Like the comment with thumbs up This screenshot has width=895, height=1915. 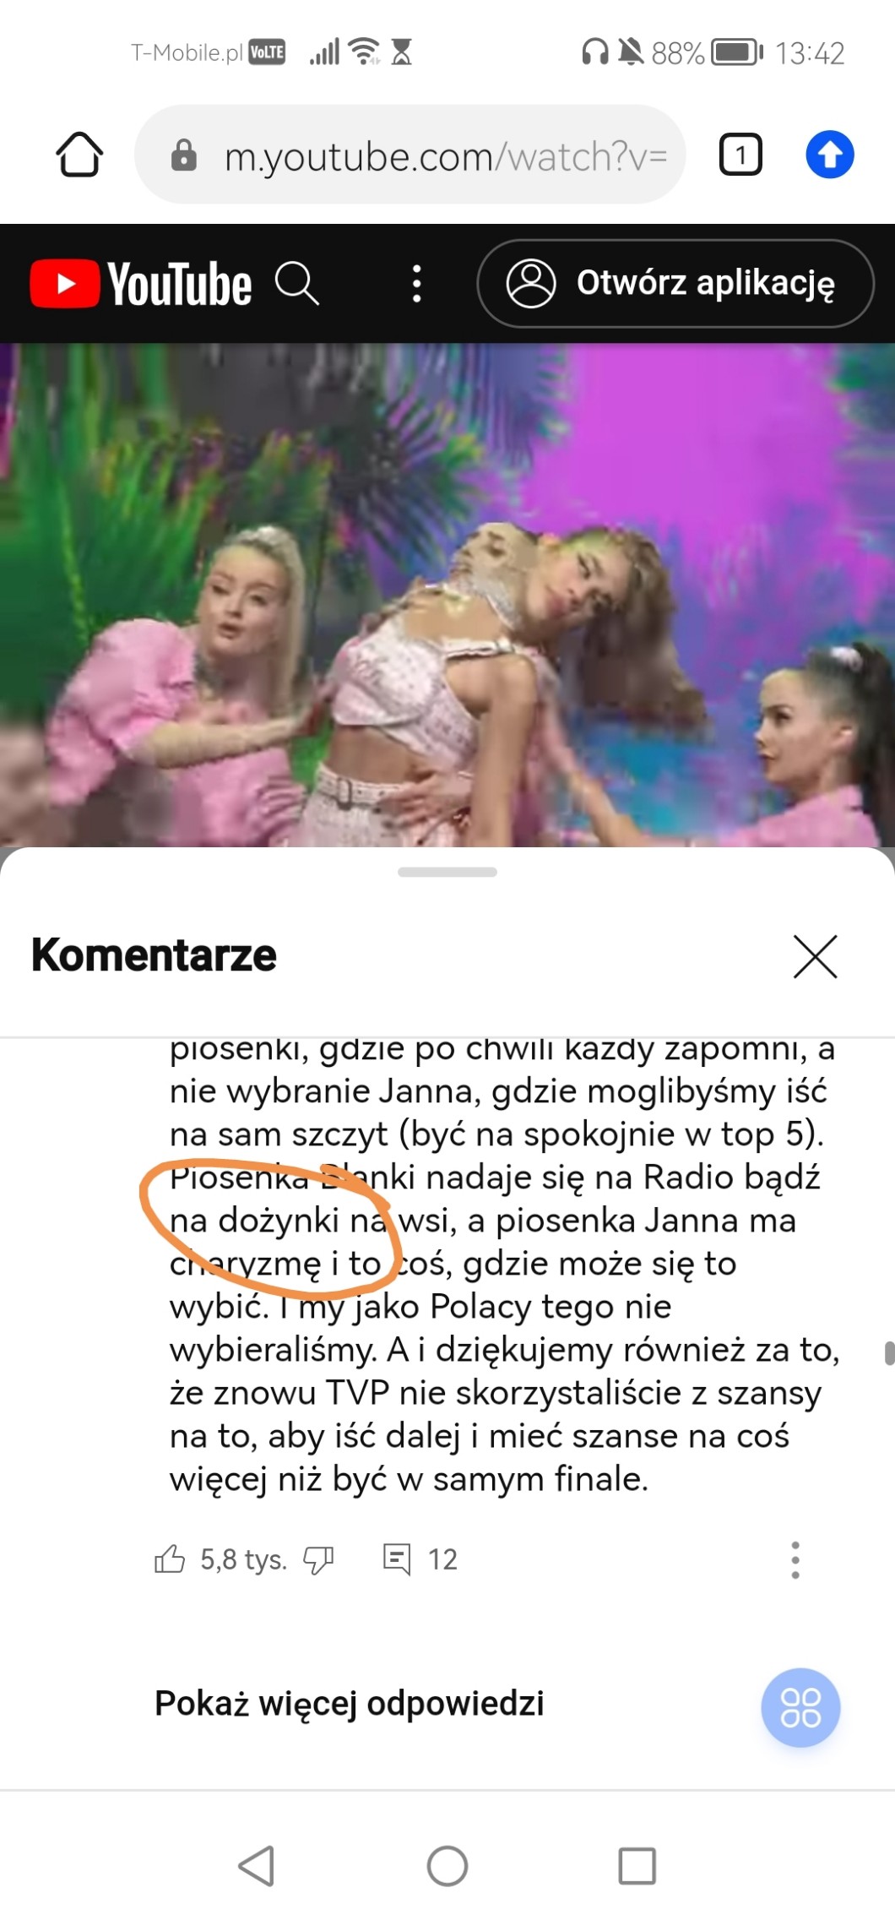click(170, 1559)
